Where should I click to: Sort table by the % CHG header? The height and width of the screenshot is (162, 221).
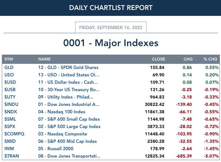(210, 59)
